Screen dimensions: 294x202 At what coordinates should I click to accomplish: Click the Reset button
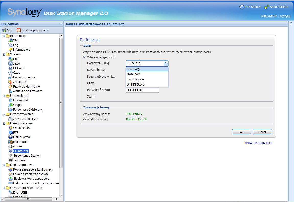point(262,132)
